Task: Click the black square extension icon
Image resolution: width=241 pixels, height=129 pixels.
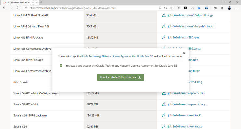Action: 185,8
